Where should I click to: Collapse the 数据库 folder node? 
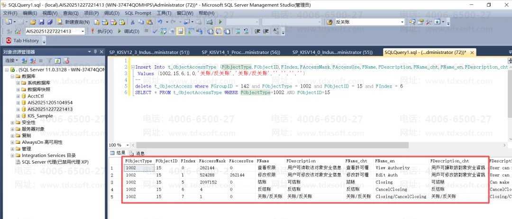click(12, 76)
